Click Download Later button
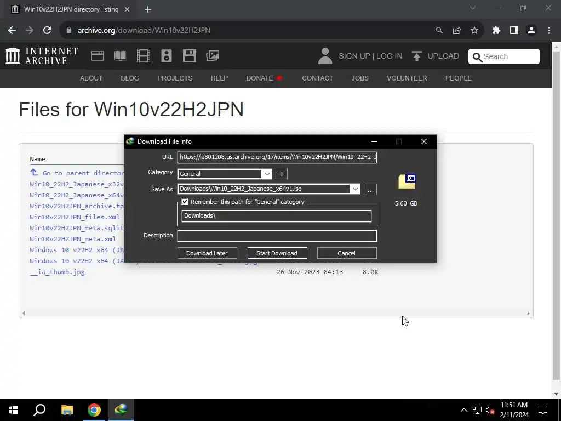Viewport: 561px width, 421px height. pos(207,253)
